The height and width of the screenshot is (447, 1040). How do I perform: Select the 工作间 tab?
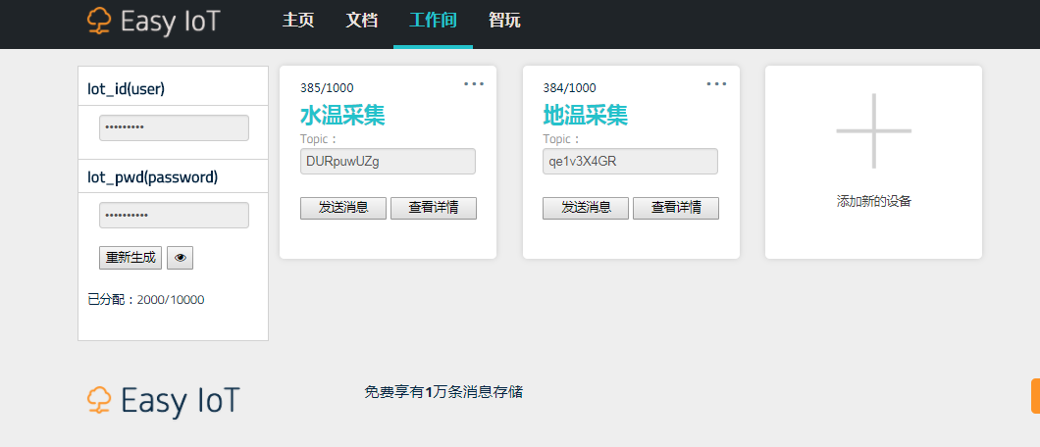(433, 20)
